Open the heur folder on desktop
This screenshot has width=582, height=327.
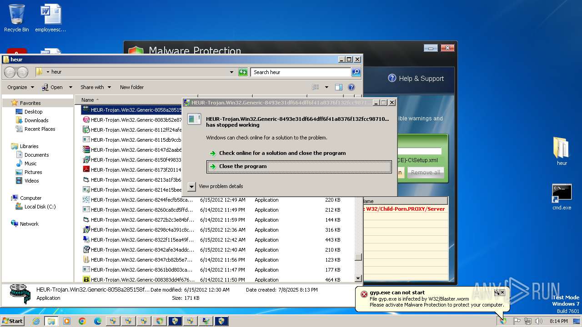point(562,151)
